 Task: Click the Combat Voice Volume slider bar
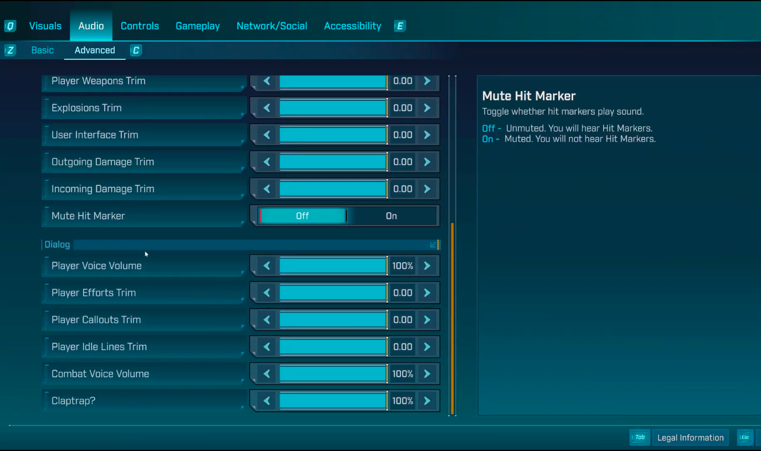333,374
